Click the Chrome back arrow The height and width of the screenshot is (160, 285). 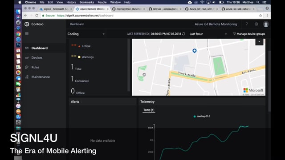click(x=26, y=16)
